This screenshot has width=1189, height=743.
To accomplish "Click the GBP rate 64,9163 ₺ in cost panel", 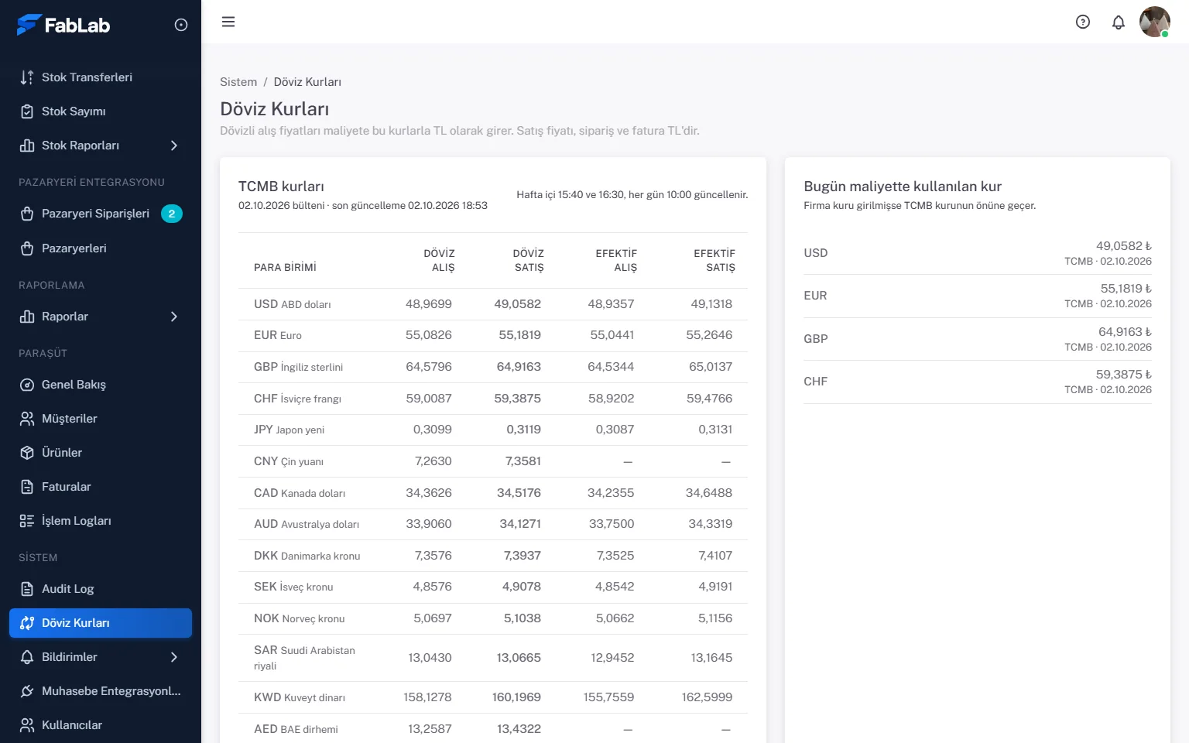I will (x=1125, y=332).
